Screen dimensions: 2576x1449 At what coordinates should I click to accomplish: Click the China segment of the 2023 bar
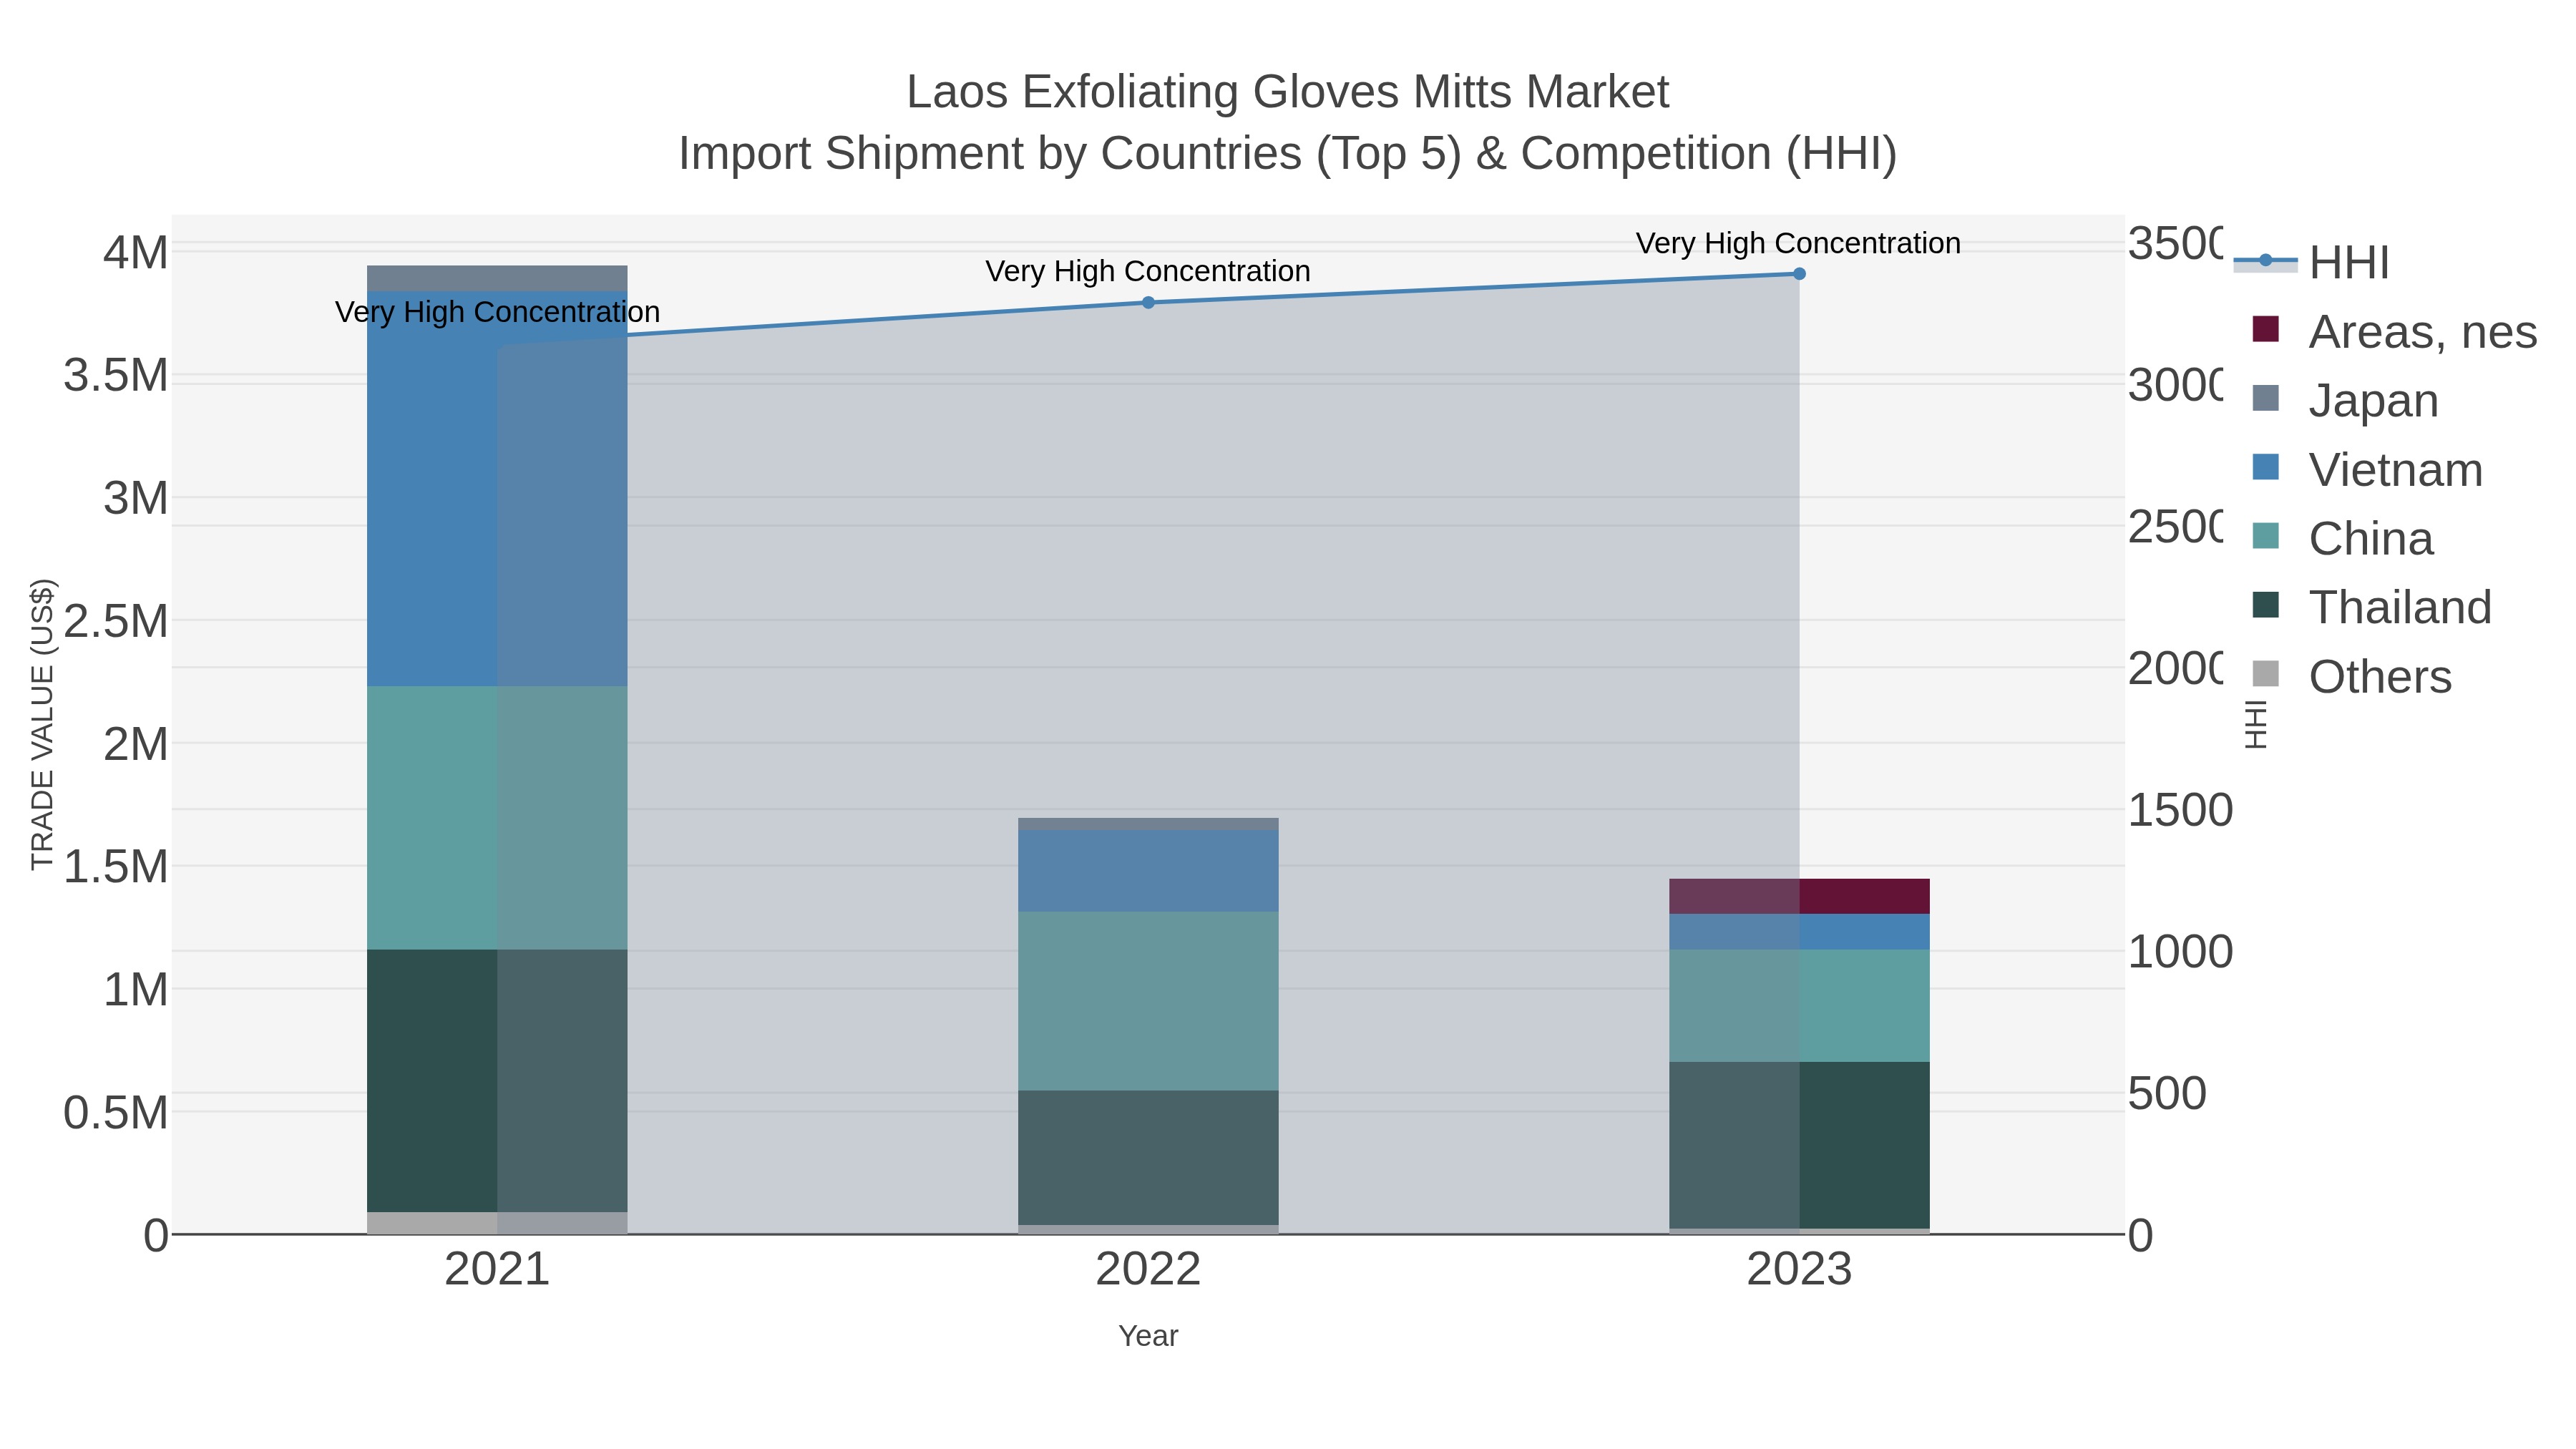(x=1799, y=1006)
